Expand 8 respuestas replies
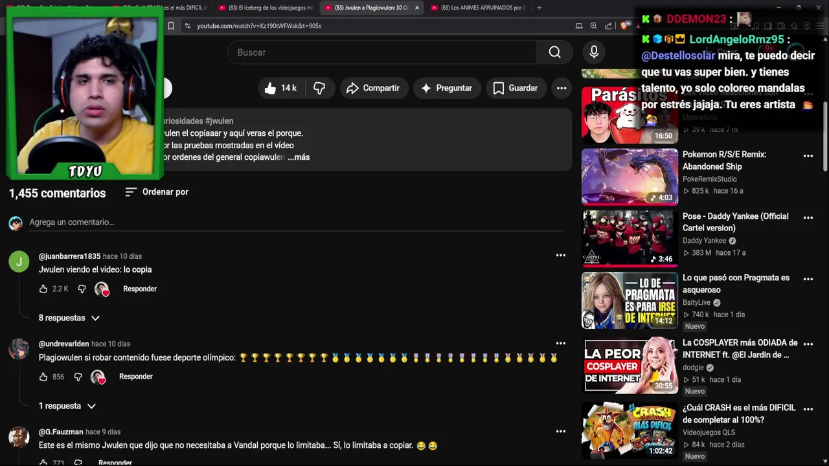Image resolution: width=829 pixels, height=466 pixels. coord(69,318)
